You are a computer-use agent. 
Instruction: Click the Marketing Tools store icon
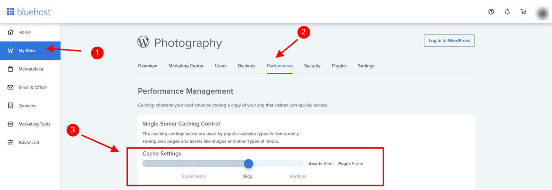click(x=10, y=124)
